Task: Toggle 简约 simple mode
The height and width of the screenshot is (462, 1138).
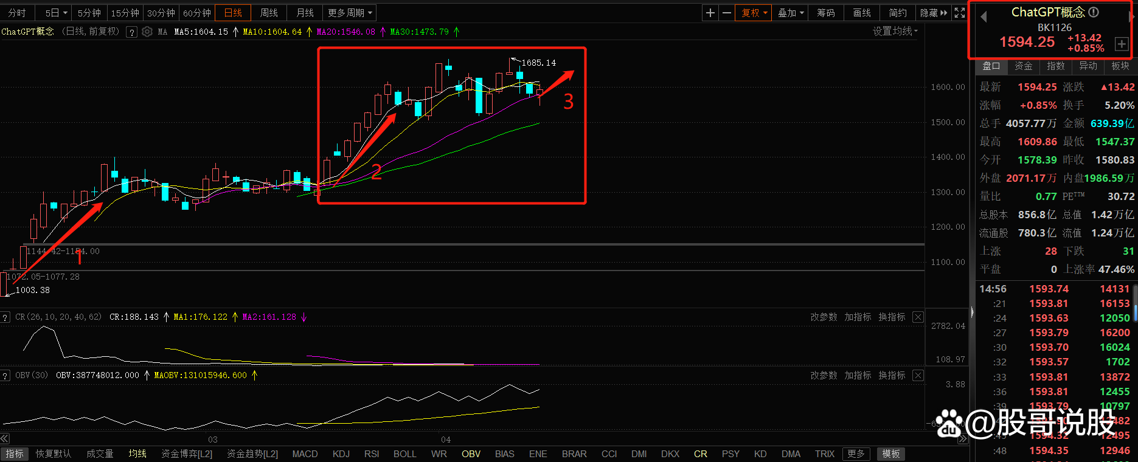Action: pyautogui.click(x=898, y=13)
